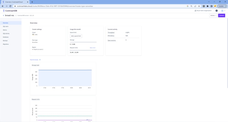Click the CockroachDB version text
This screenshot has height=122, width=228.
(25, 15)
